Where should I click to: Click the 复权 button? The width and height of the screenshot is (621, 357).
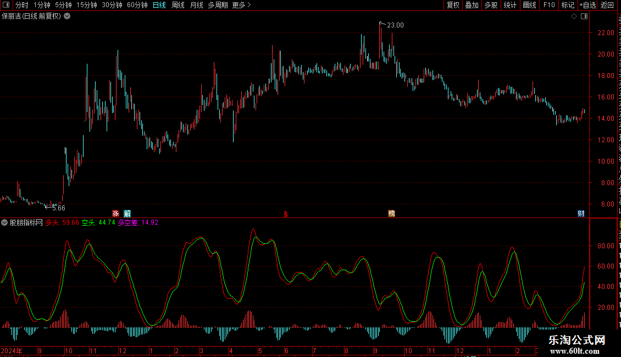pos(453,5)
